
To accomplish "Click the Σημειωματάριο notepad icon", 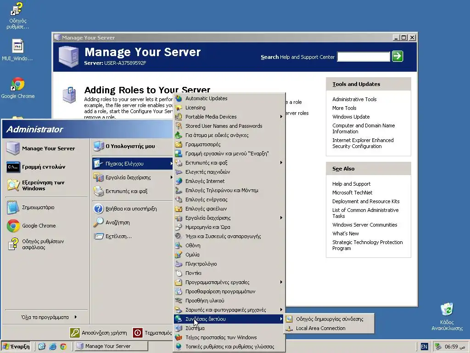I will click(x=13, y=207).
